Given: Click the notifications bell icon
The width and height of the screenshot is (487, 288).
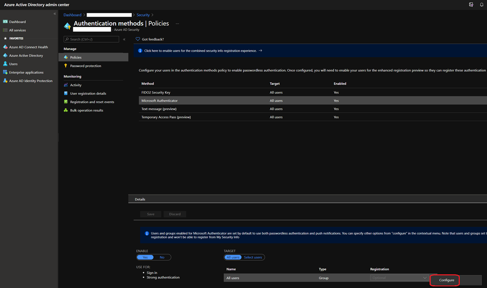Looking at the screenshot, I should (481, 5).
